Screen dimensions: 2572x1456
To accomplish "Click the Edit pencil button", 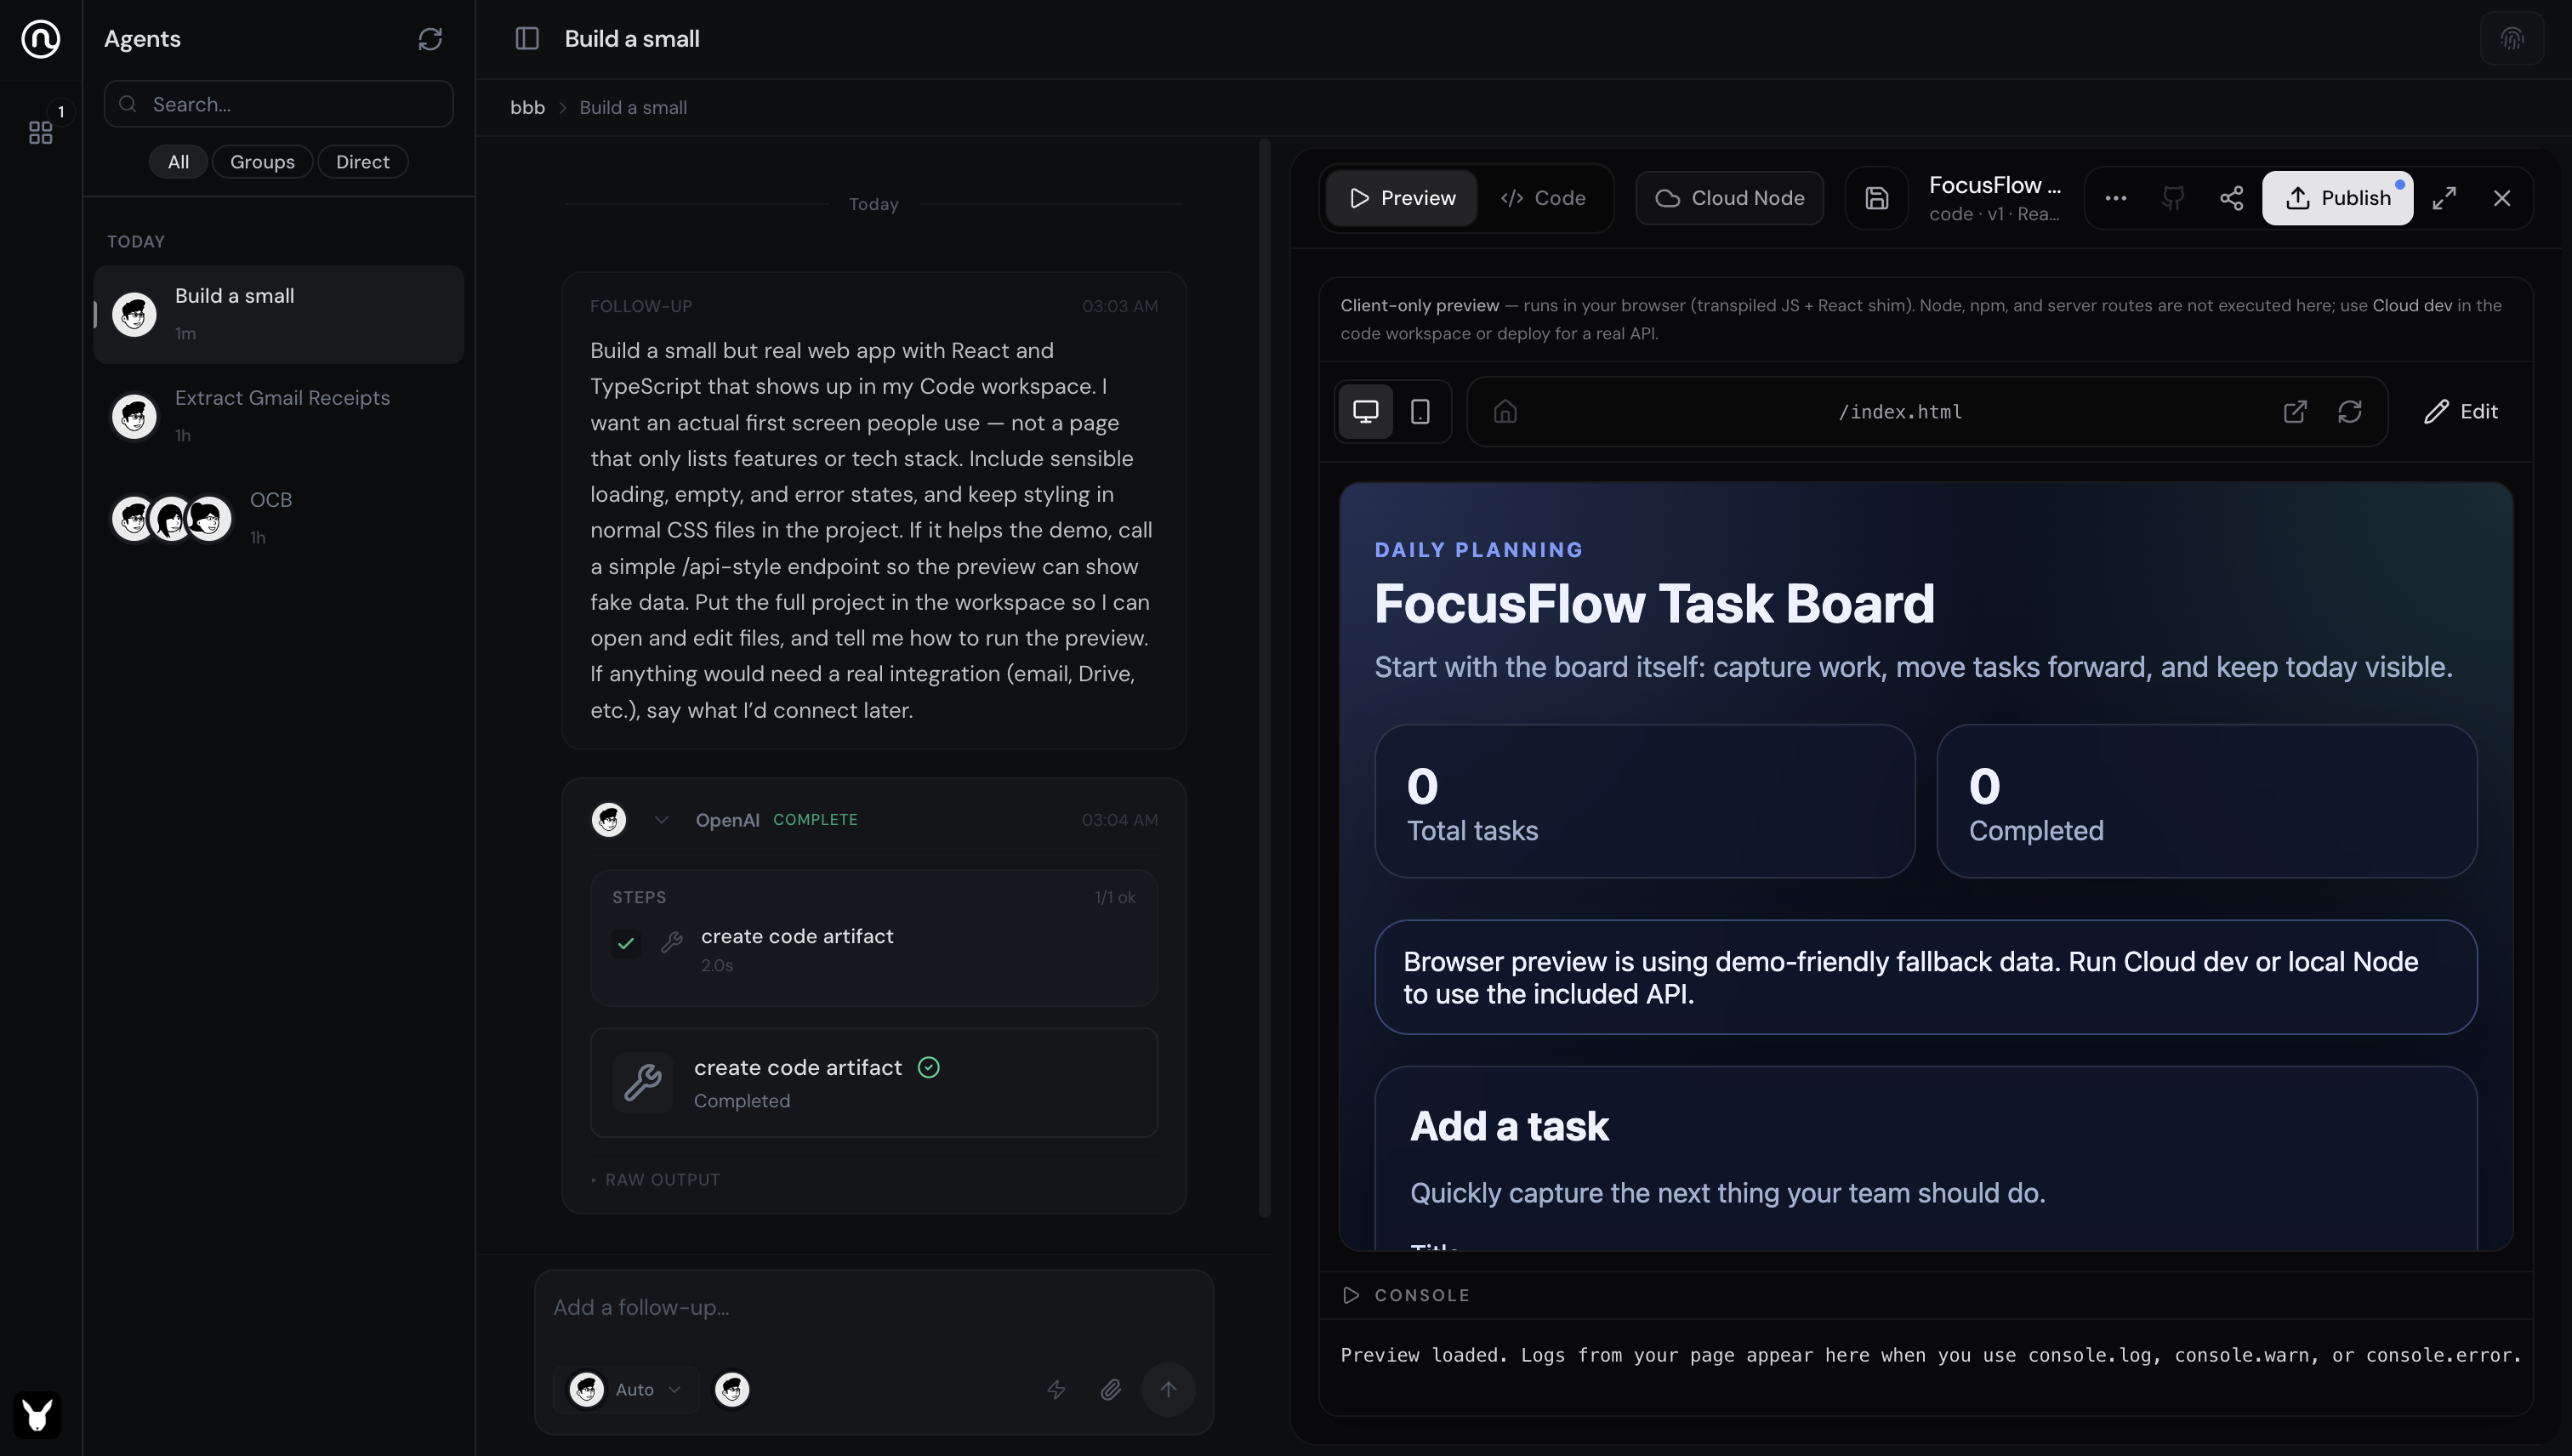I will click(2461, 411).
